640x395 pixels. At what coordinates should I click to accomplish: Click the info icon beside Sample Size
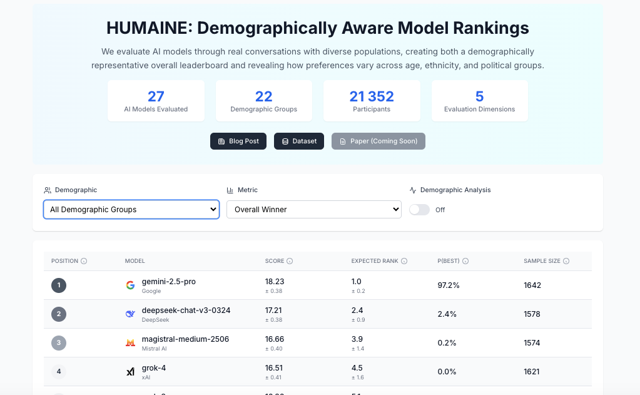[566, 261]
